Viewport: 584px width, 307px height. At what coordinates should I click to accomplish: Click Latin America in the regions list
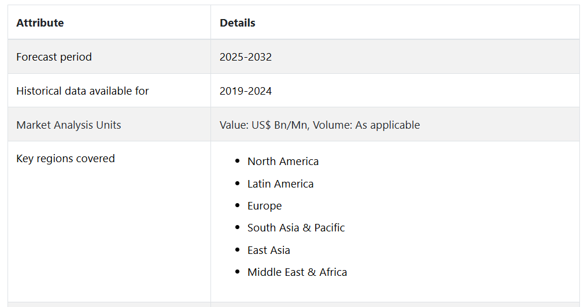[x=280, y=184]
